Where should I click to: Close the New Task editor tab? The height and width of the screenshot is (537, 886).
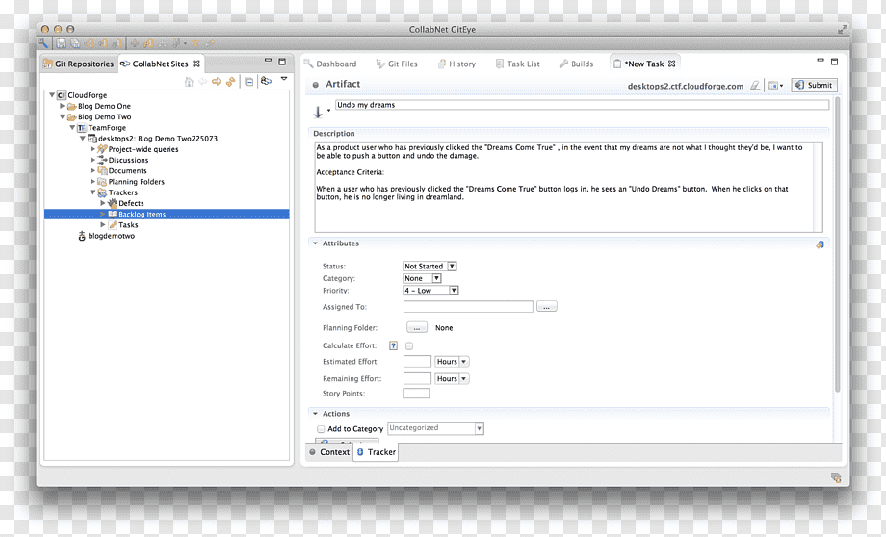click(671, 64)
